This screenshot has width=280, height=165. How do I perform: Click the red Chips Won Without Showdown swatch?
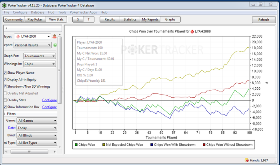point(204,145)
